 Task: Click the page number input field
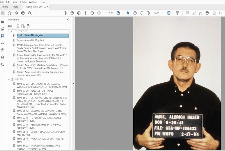(x=106, y=13)
